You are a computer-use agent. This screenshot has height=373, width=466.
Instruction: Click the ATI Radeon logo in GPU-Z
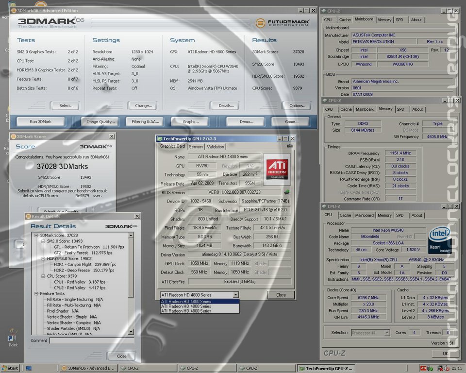point(277,169)
